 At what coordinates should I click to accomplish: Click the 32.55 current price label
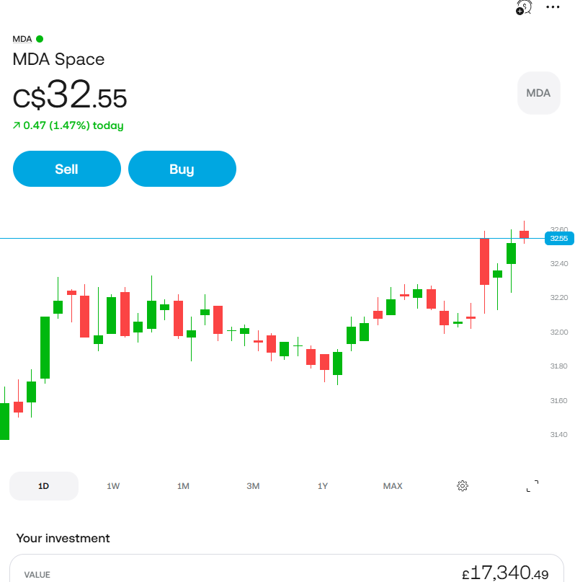[x=559, y=238]
